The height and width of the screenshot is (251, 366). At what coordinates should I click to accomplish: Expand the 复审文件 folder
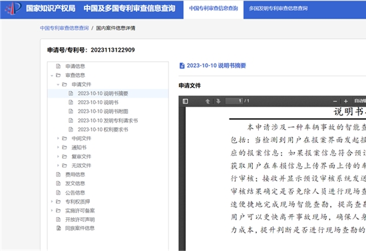click(x=58, y=157)
